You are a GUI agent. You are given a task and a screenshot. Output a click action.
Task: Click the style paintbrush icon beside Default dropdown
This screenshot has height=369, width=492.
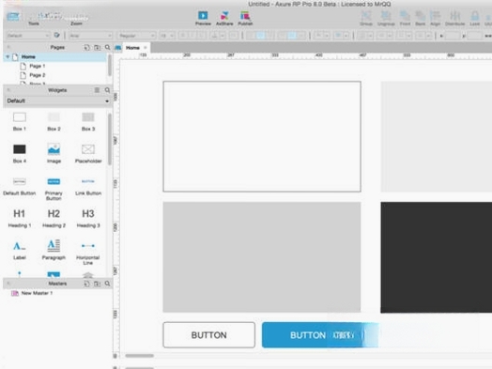click(x=56, y=35)
